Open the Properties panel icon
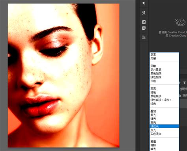The width and height of the screenshot is (187, 151). (144, 22)
